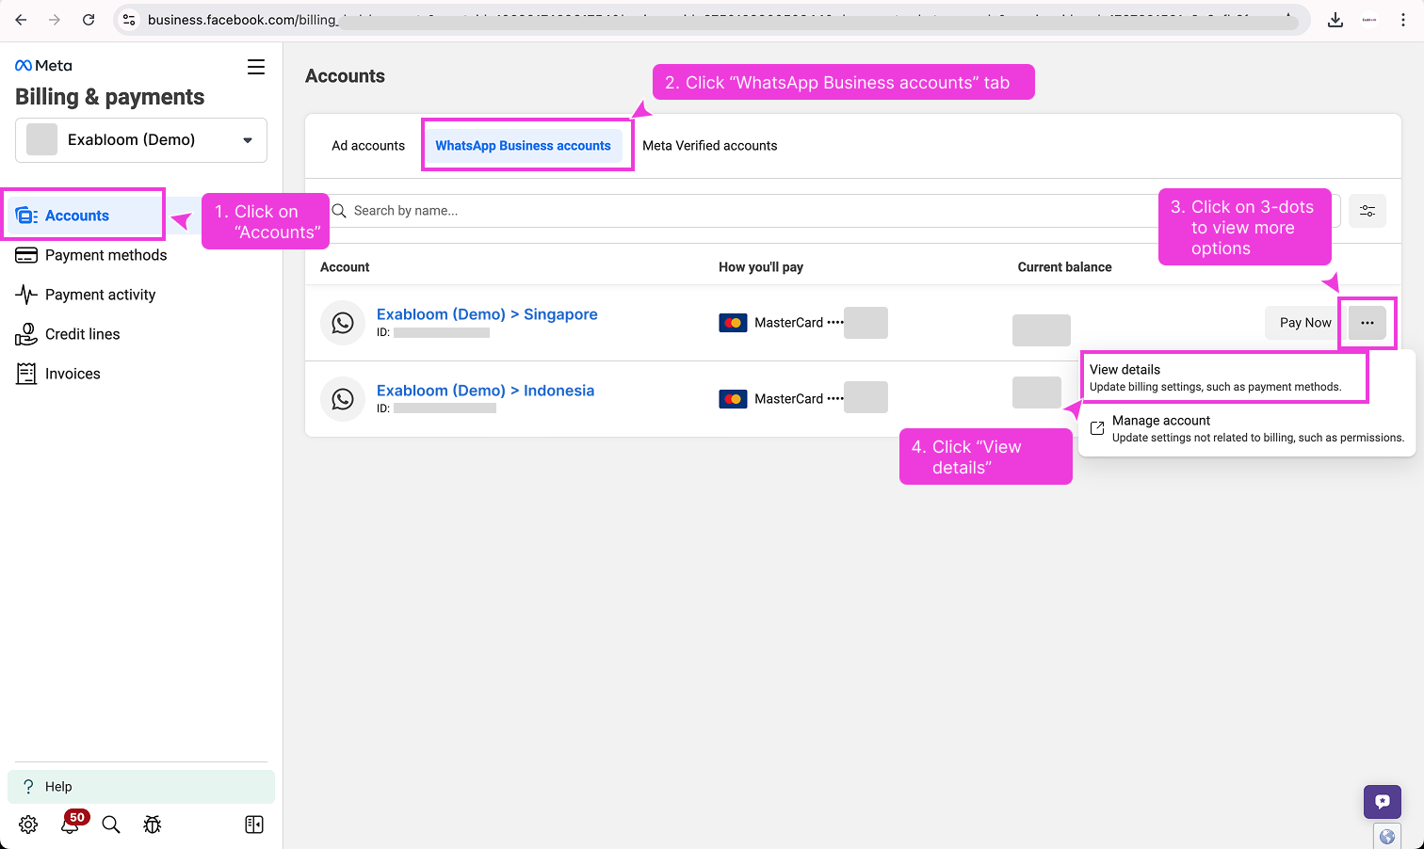The image size is (1424, 849).
Task: Click the site info icon in address bar
Action: click(x=129, y=20)
